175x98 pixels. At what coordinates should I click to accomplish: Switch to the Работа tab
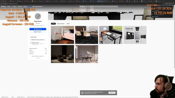pyautogui.click(x=53, y=24)
